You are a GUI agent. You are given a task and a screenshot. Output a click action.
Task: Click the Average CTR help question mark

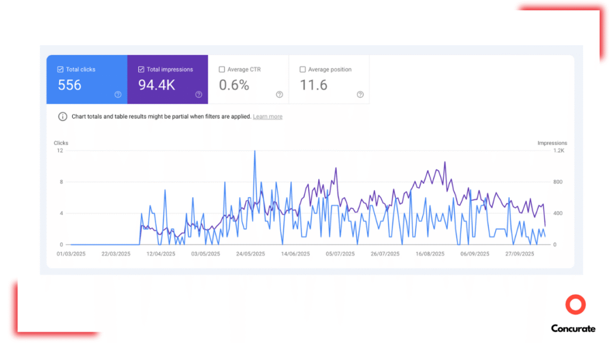click(279, 95)
